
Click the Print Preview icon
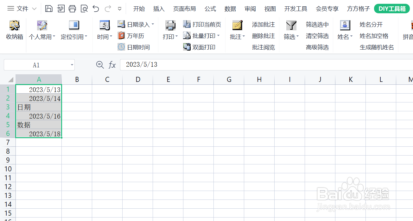tap(84, 9)
